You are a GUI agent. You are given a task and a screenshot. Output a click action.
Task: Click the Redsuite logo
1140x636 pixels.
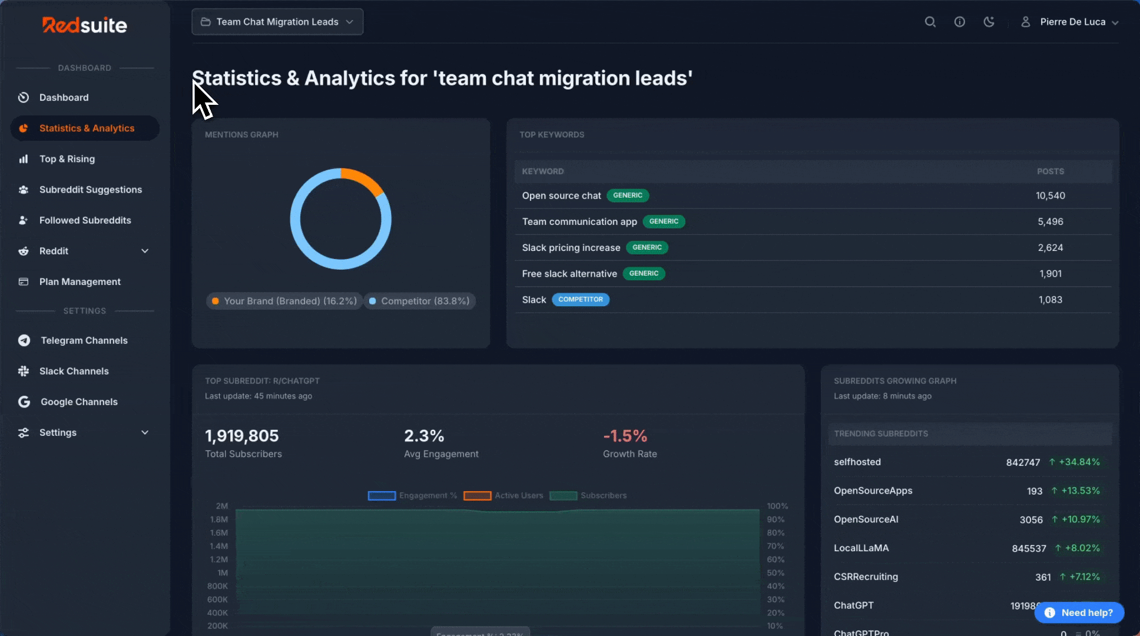coord(84,25)
